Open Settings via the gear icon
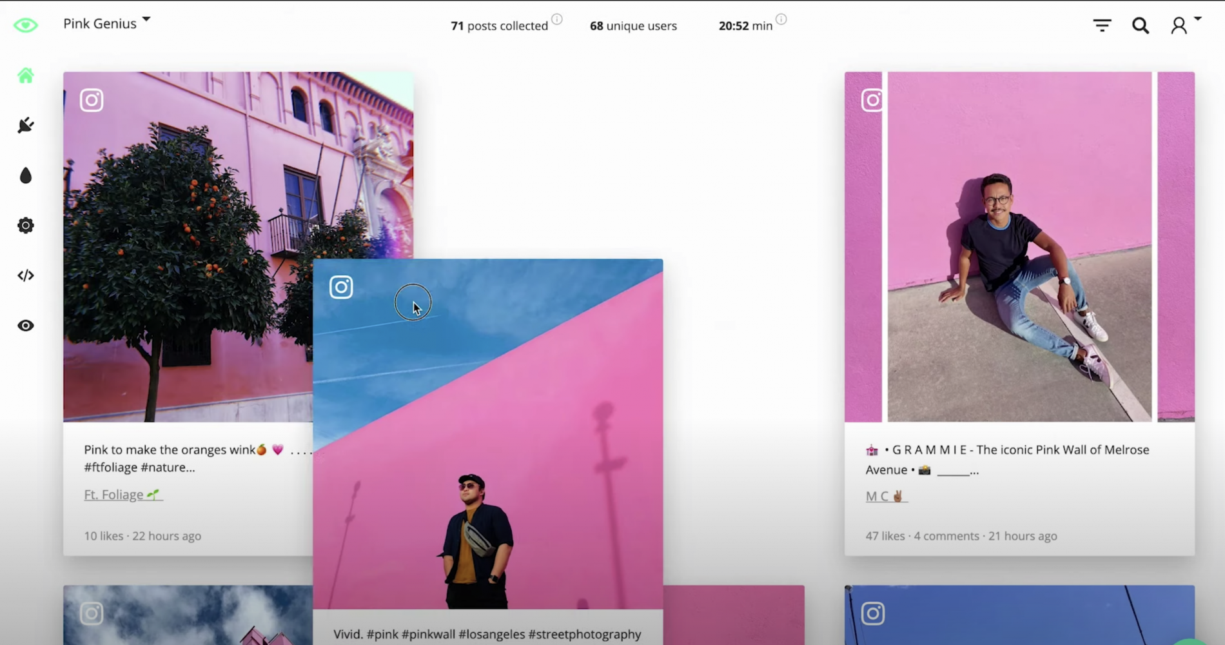Image resolution: width=1225 pixels, height=645 pixels. click(25, 225)
